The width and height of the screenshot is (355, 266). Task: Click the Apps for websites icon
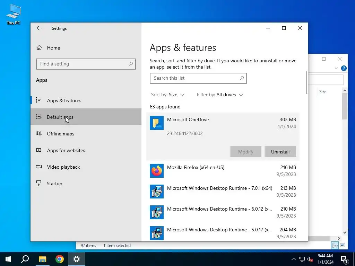pyautogui.click(x=39, y=150)
